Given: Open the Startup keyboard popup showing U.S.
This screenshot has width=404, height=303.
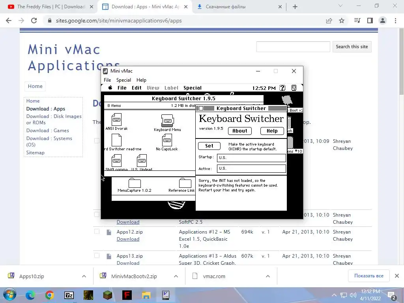Looking at the screenshot, I should [x=251, y=158].
